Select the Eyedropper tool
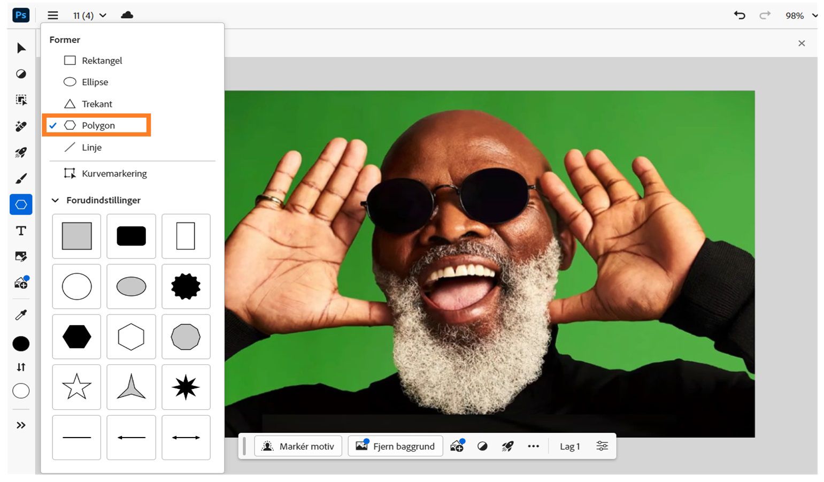This screenshot has height=482, width=824. click(21, 315)
